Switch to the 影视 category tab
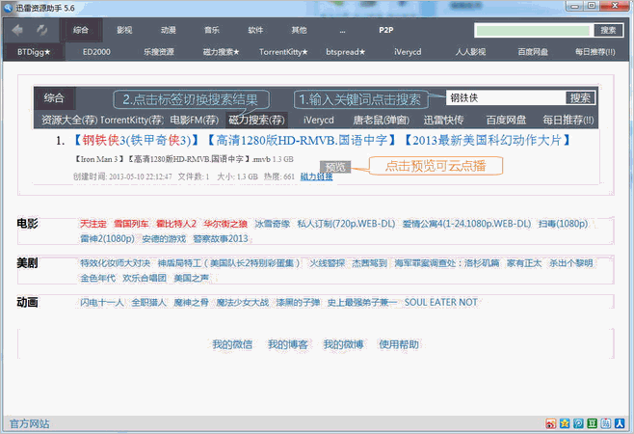Image resolution: width=634 pixels, height=434 pixels. pos(124,30)
